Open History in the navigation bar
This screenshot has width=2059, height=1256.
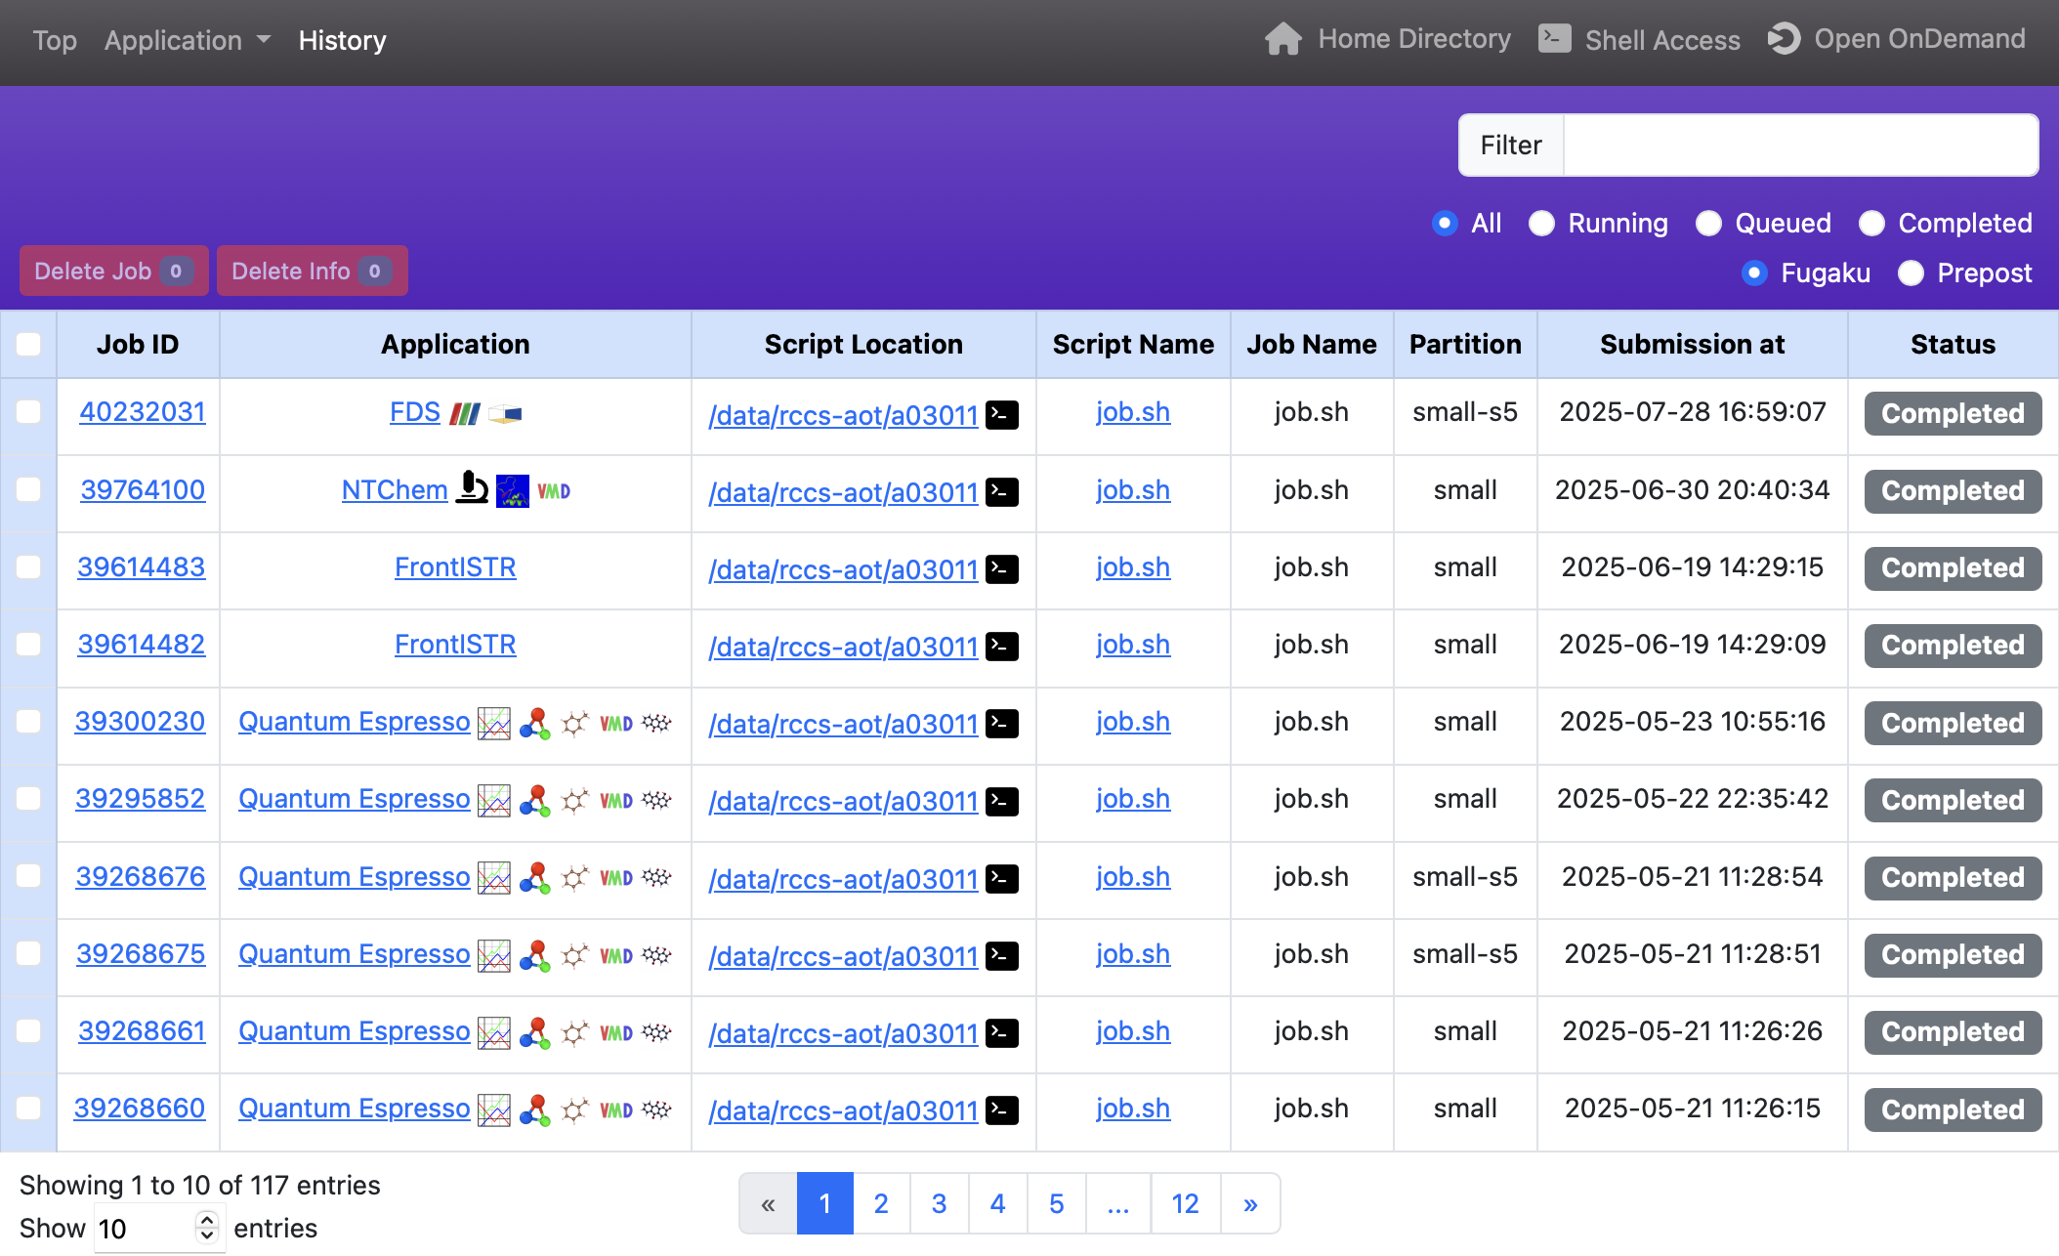(x=342, y=40)
